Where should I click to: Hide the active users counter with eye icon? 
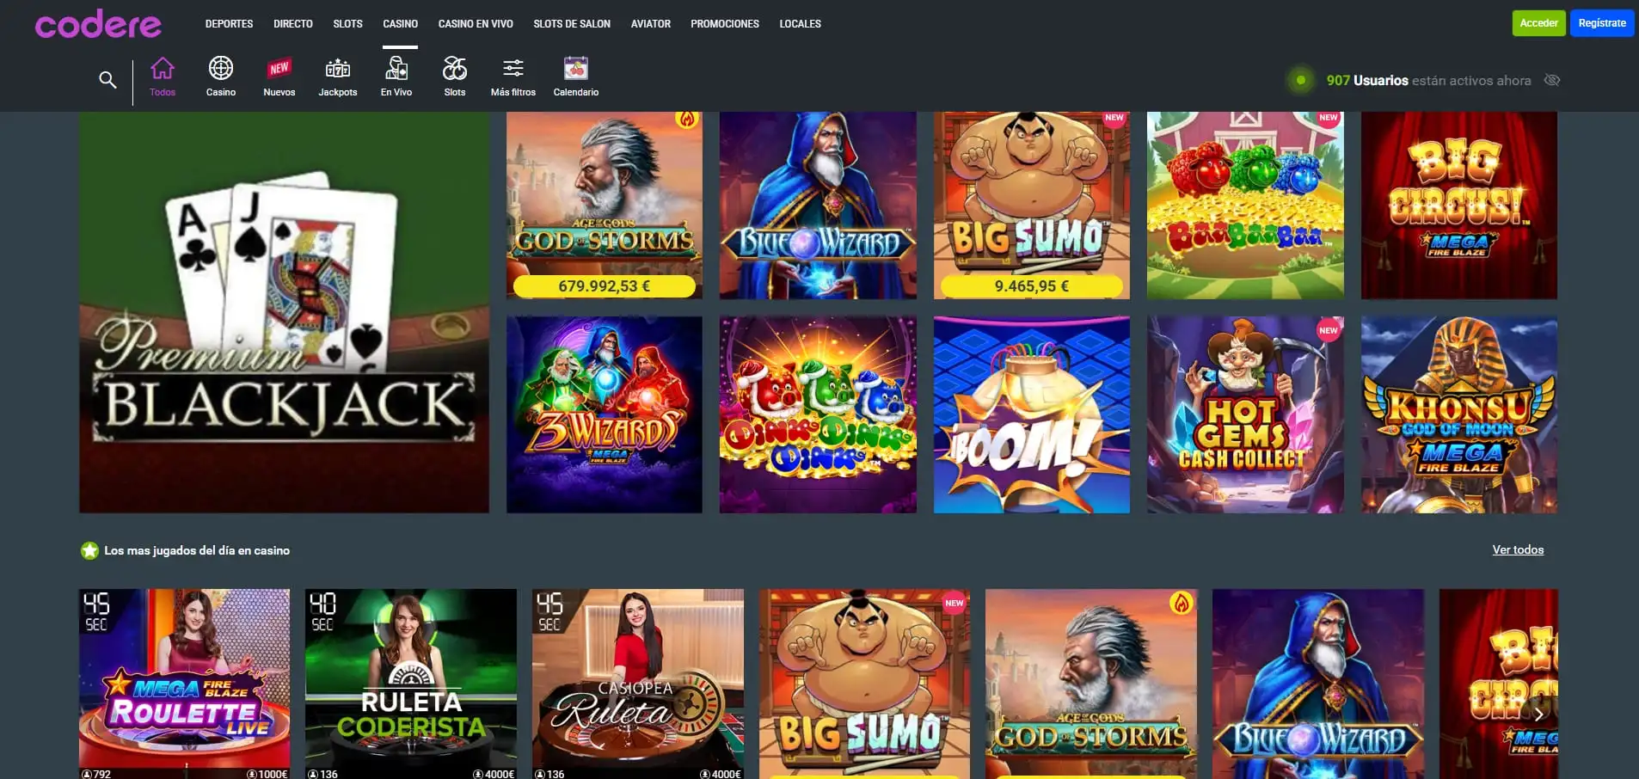tap(1552, 80)
